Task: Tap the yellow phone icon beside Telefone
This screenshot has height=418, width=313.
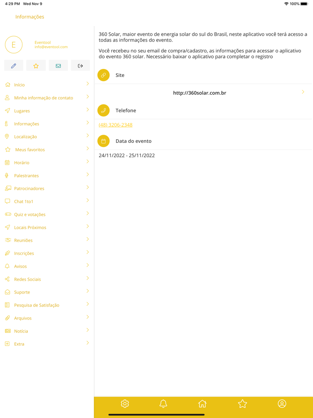Action: click(103, 111)
